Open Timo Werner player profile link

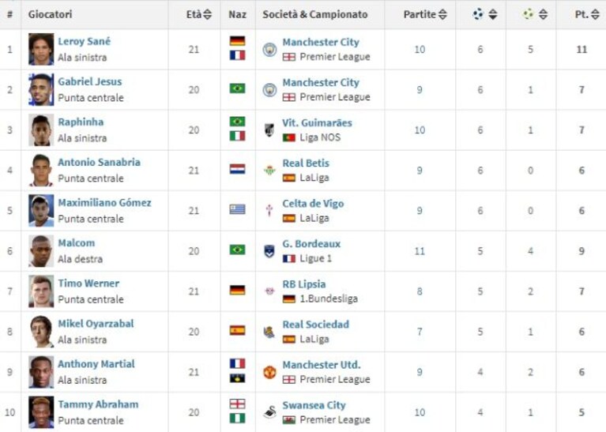88,284
